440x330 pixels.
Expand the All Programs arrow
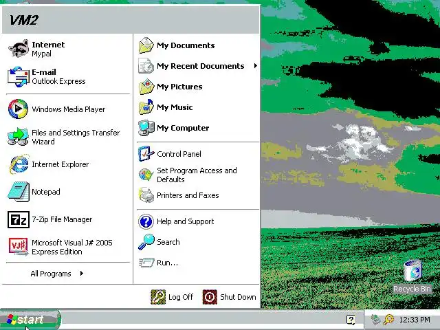pyautogui.click(x=81, y=274)
